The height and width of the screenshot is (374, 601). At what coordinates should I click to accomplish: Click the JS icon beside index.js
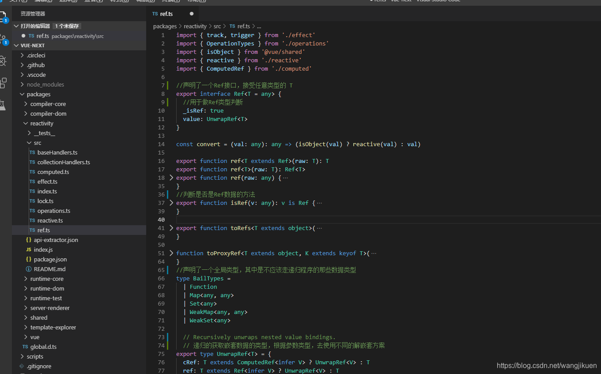point(29,249)
